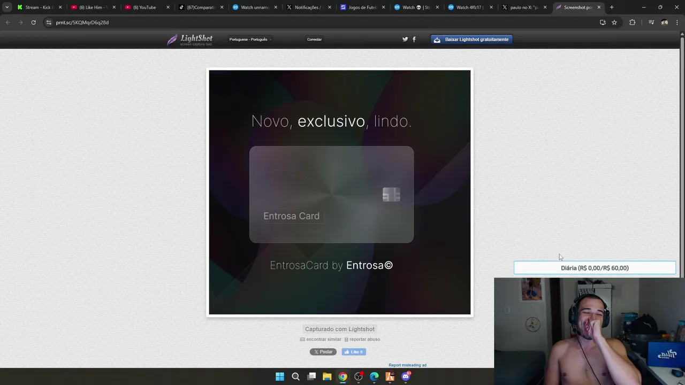
Task: Bookmark this page with the star
Action: pyautogui.click(x=614, y=22)
